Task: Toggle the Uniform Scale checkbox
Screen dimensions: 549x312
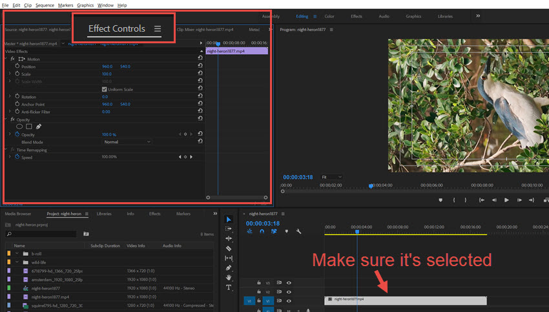Action: 105,89
